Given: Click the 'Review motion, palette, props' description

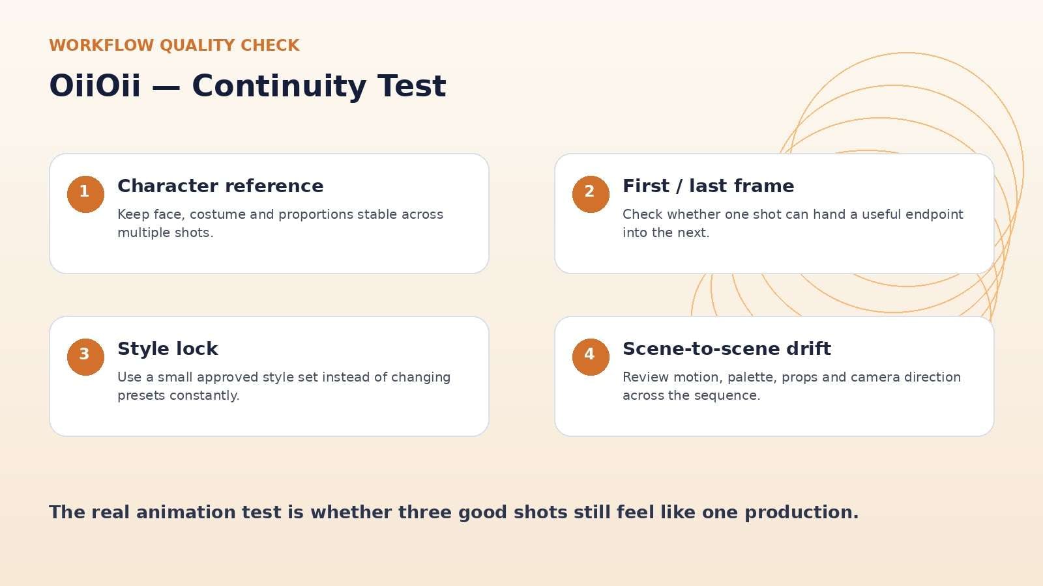Looking at the screenshot, I should click(791, 386).
